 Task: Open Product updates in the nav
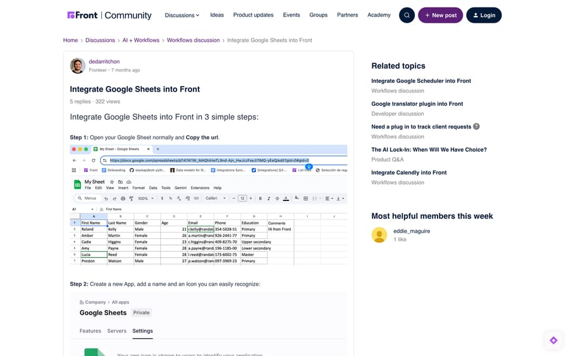pyautogui.click(x=254, y=15)
